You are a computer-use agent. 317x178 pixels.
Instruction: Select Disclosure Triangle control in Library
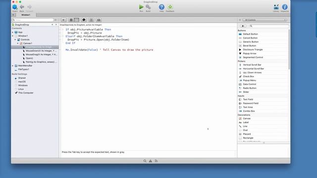[263, 49]
